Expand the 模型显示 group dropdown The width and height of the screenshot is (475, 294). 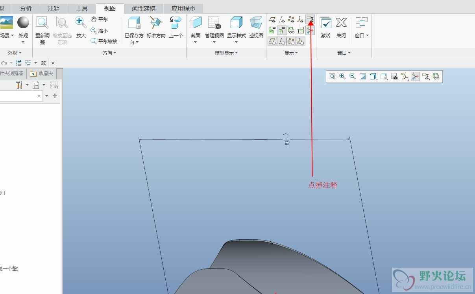(x=226, y=53)
